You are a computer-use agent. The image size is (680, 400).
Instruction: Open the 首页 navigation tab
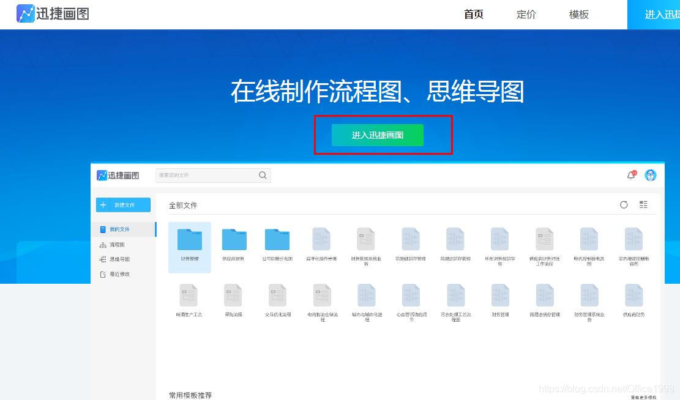pyautogui.click(x=474, y=15)
